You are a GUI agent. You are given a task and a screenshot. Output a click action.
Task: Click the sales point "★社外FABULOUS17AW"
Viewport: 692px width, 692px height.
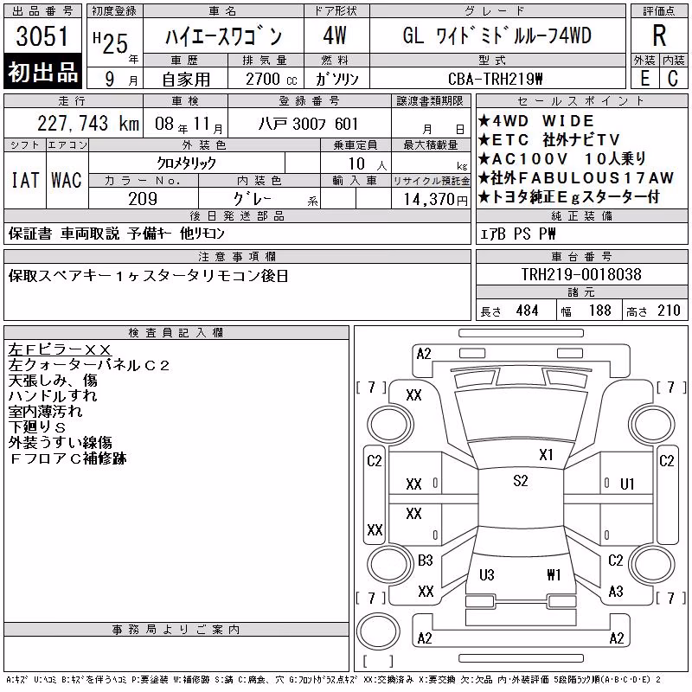tap(576, 178)
